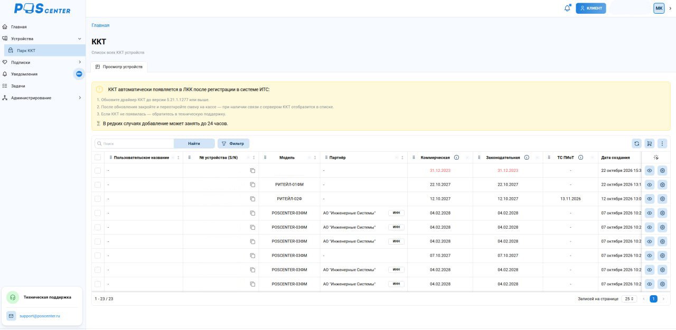Open settings gear for the РИТЕЙЛ-02Ф device
676x330 pixels.
click(662, 199)
